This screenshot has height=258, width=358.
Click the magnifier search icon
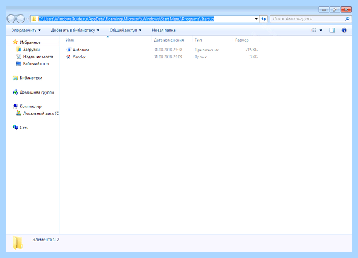(347, 18)
